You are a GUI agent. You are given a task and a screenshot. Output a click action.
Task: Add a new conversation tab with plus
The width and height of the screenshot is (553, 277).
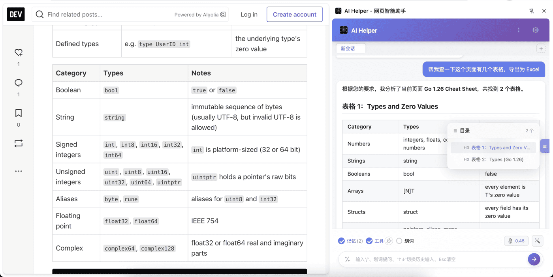click(x=541, y=49)
